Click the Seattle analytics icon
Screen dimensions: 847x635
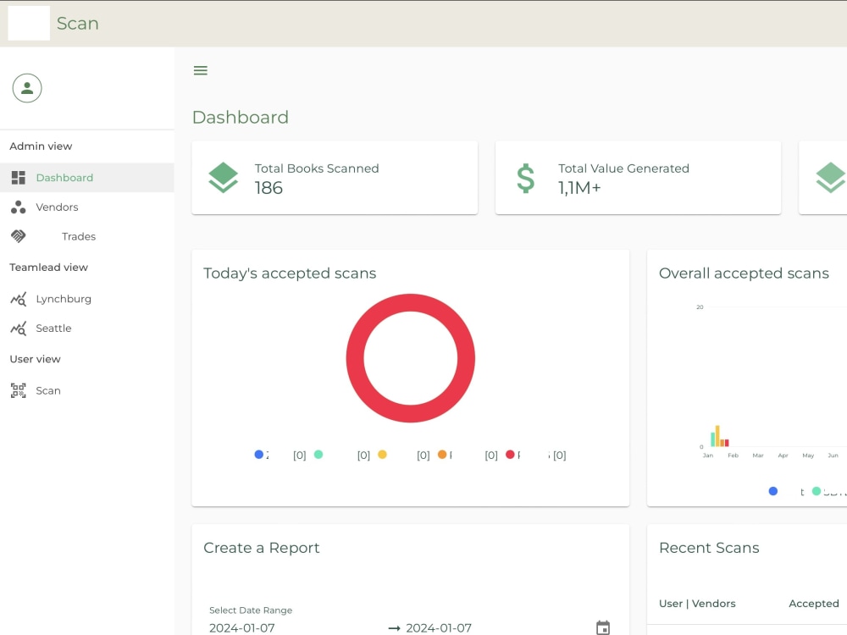coord(19,329)
